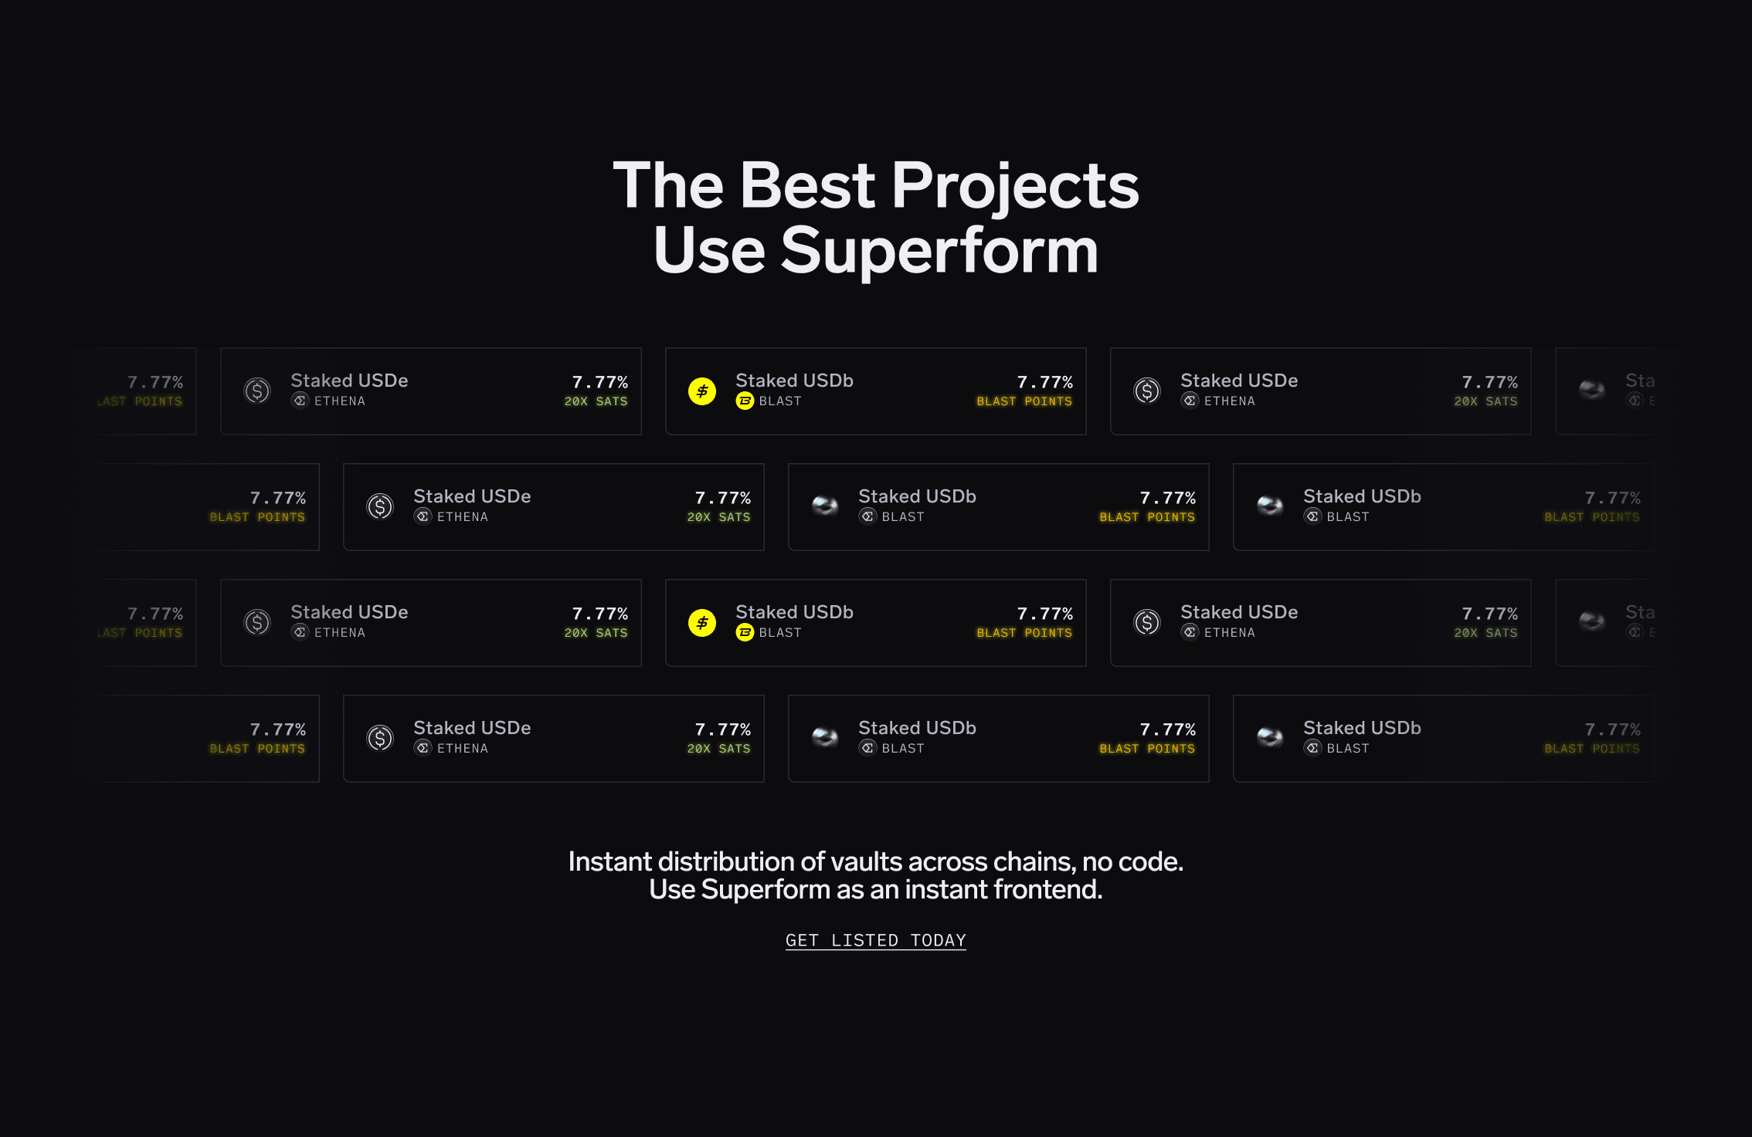Open the GET LISTED TODAY link
This screenshot has width=1752, height=1137.
tap(875, 940)
